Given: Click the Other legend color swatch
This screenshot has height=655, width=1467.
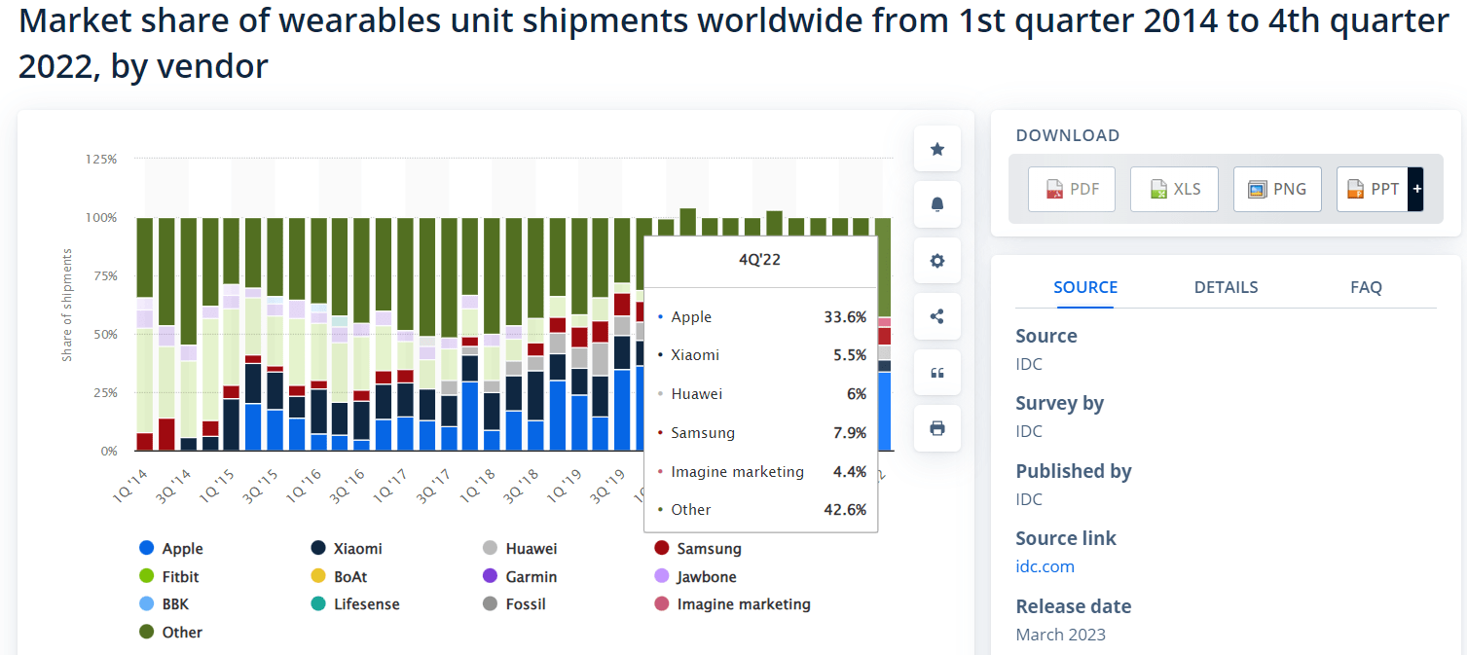Looking at the screenshot, I should (147, 633).
